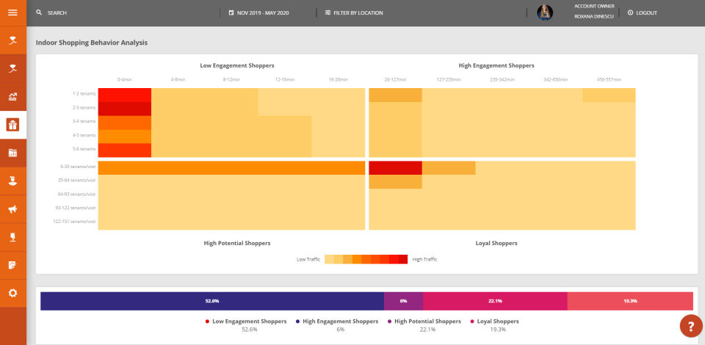
Task: Click the 12-16min column label
Action: coord(285,79)
